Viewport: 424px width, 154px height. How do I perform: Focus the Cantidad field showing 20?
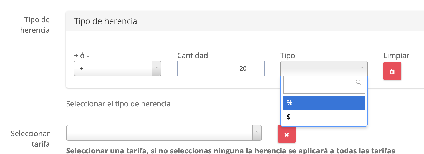click(x=221, y=68)
